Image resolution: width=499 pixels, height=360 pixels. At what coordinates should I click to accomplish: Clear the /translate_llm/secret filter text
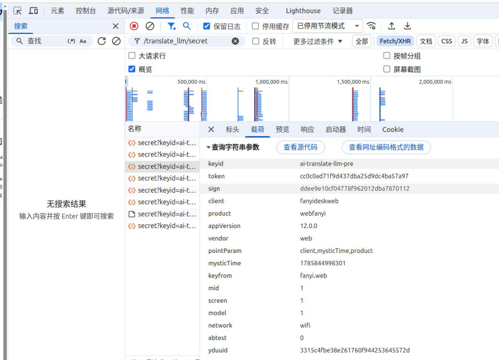pos(235,41)
